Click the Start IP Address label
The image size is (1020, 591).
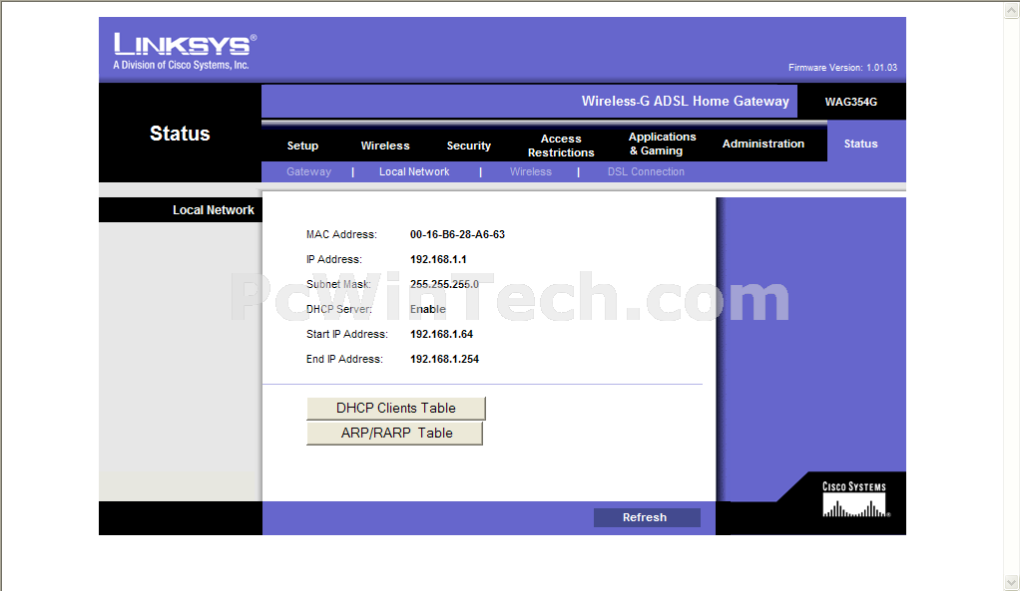pyautogui.click(x=346, y=334)
